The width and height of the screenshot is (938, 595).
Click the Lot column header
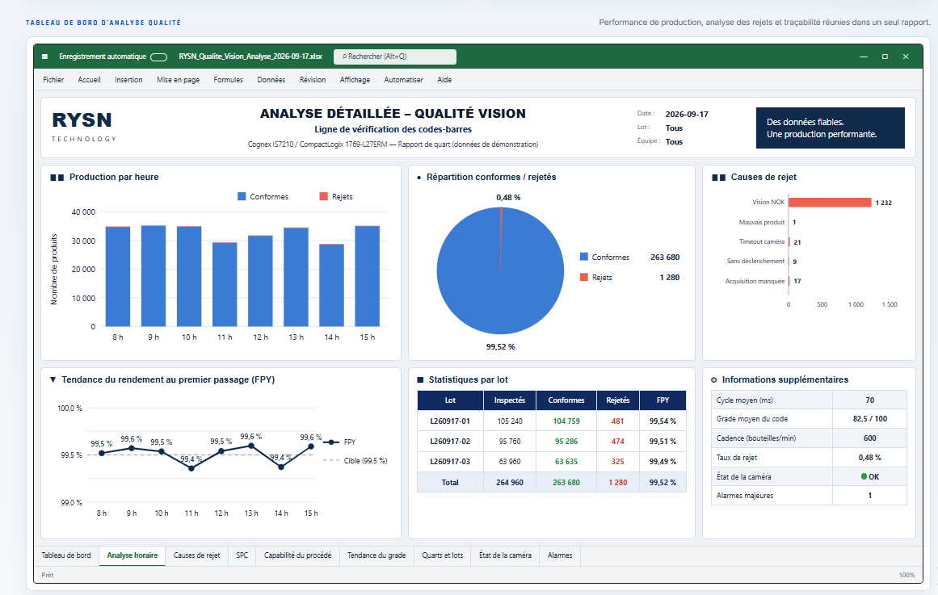click(x=450, y=400)
